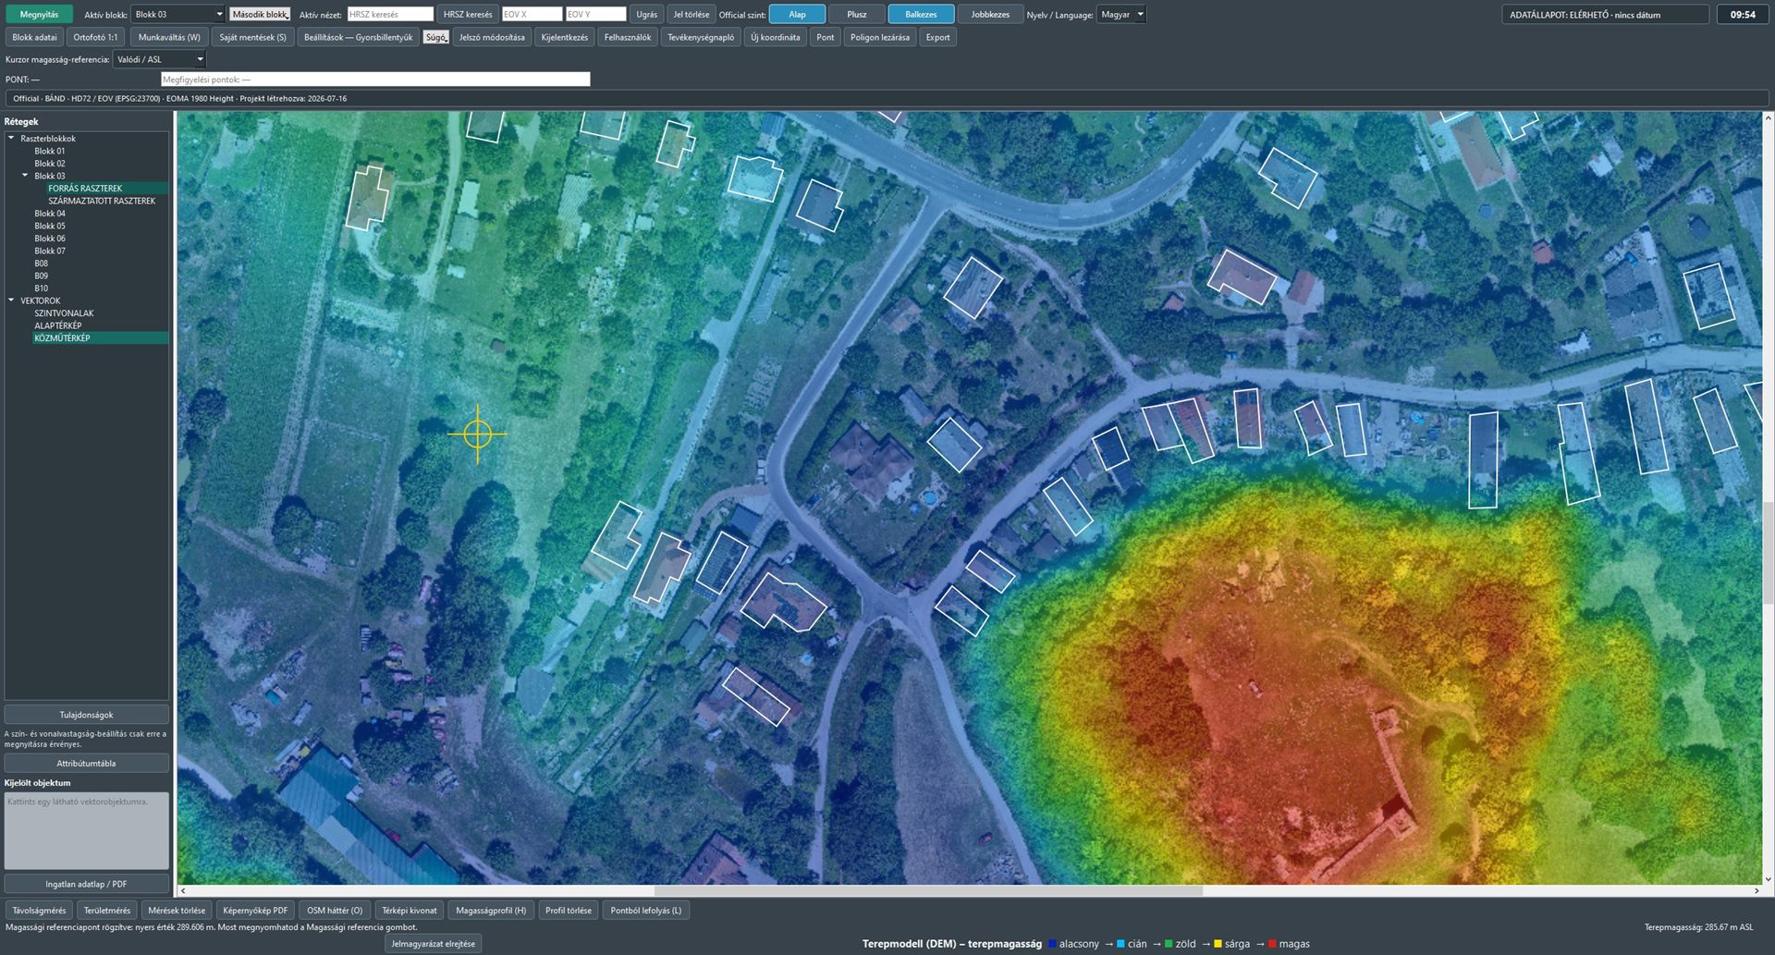Image resolution: width=1775 pixels, height=955 pixels.
Task: Toggle the Alap official level
Action: tap(797, 14)
